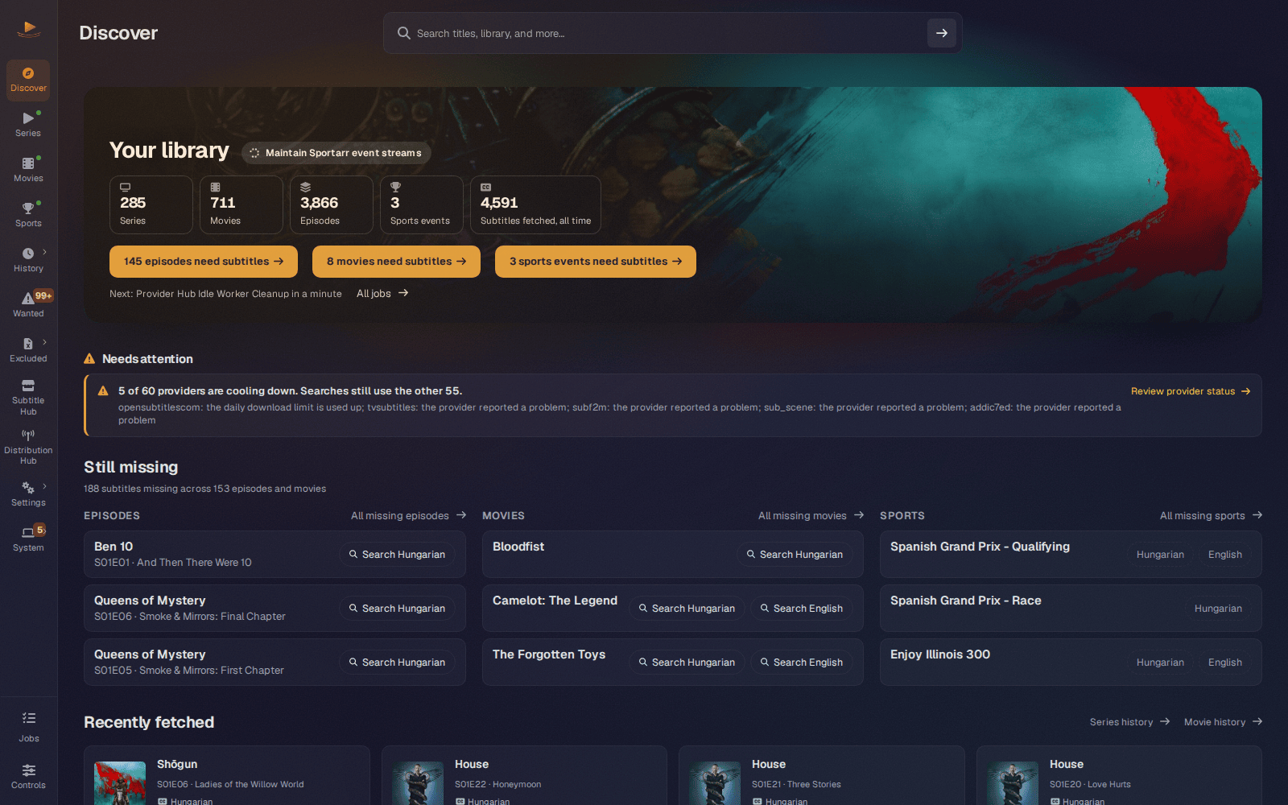Screen dimensions: 1288x805
Task: Open Settings gears icon in sidebar
Action: coord(28,488)
